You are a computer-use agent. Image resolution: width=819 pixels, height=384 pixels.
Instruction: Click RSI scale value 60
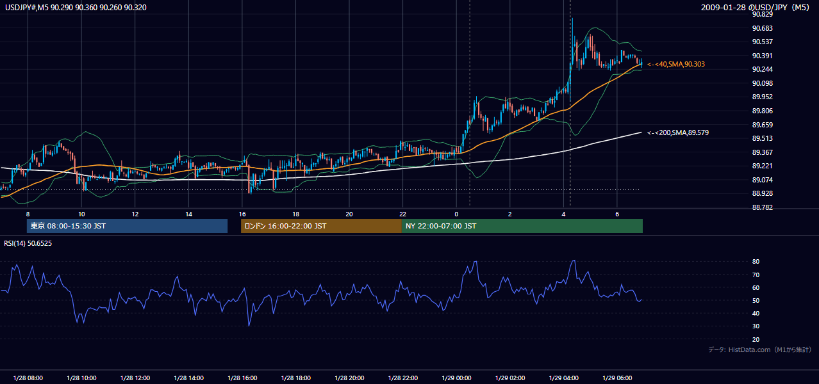pyautogui.click(x=756, y=288)
